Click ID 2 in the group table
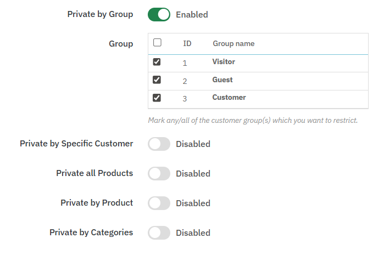Image resolution: width=384 pixels, height=255 pixels. [x=185, y=81]
